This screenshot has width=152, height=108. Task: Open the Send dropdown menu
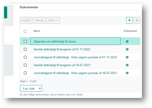click(53, 20)
